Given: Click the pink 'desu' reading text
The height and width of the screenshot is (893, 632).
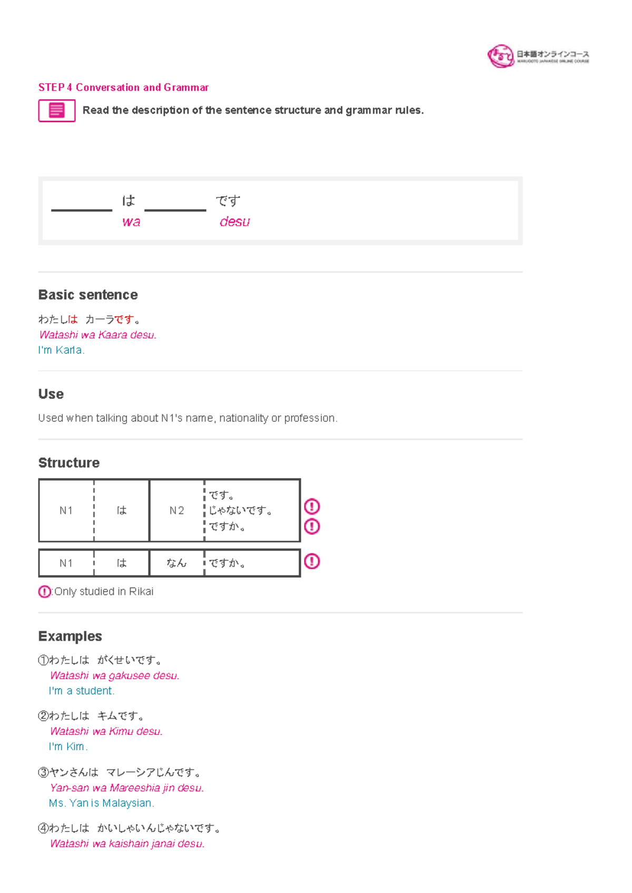Looking at the screenshot, I should click(x=234, y=222).
